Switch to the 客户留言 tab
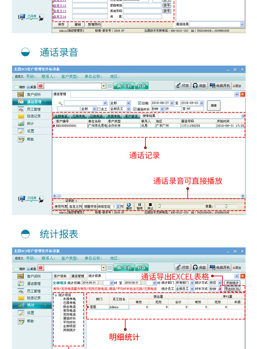 click(x=131, y=116)
